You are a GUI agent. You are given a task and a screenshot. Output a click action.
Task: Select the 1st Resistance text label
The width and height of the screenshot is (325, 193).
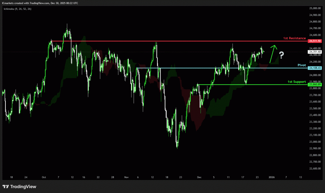click(x=294, y=38)
